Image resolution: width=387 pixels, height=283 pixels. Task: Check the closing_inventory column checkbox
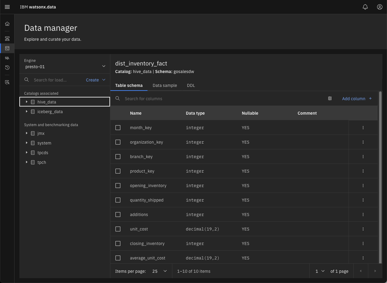click(x=118, y=243)
